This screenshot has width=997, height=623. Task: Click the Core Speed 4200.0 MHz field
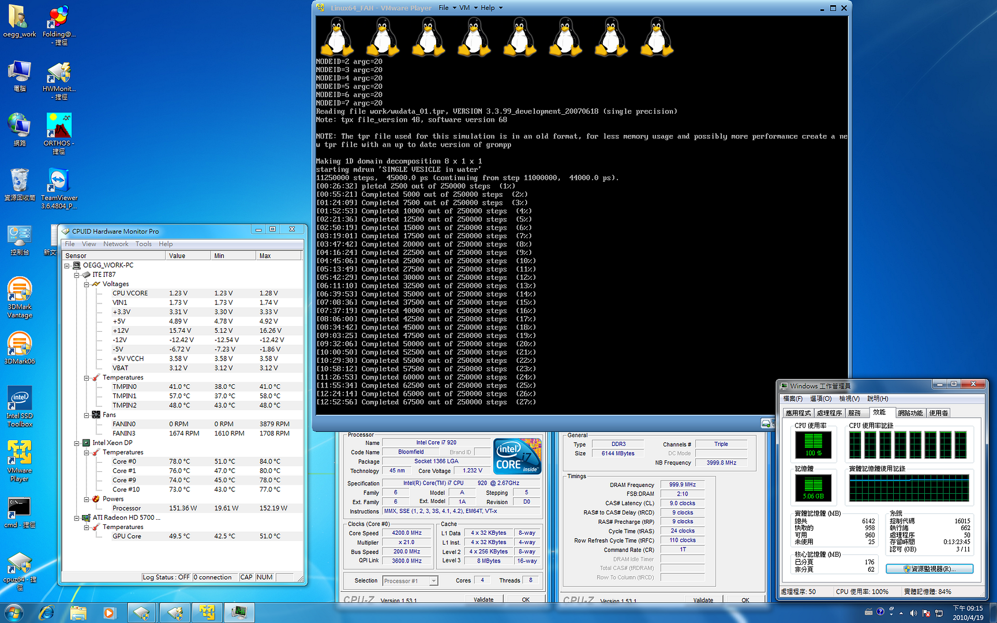[407, 533]
